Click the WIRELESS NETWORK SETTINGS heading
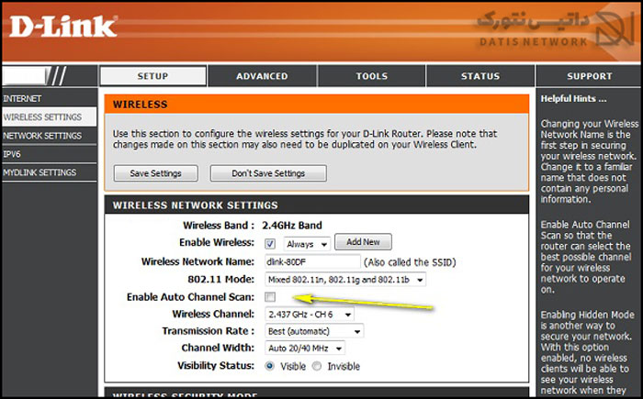This screenshot has height=399, width=643. [x=195, y=205]
